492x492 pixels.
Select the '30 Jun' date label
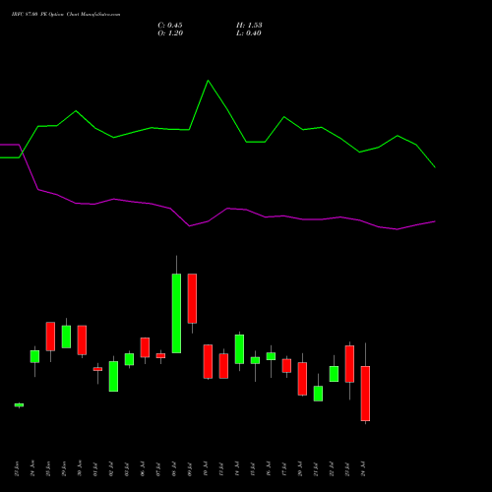point(80,468)
